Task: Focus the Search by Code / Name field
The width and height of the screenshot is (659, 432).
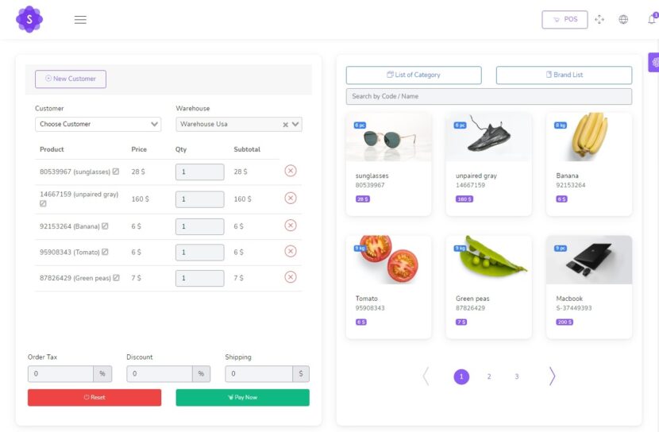Action: pos(489,96)
